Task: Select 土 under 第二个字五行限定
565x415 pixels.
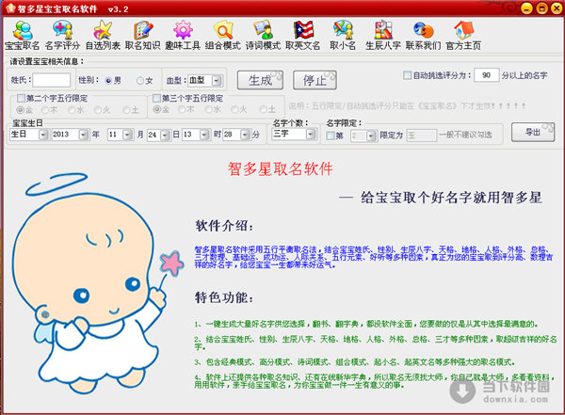Action: [126, 109]
